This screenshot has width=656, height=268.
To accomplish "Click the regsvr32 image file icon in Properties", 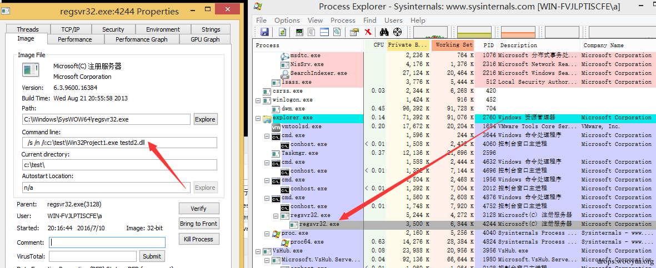I will [31, 70].
